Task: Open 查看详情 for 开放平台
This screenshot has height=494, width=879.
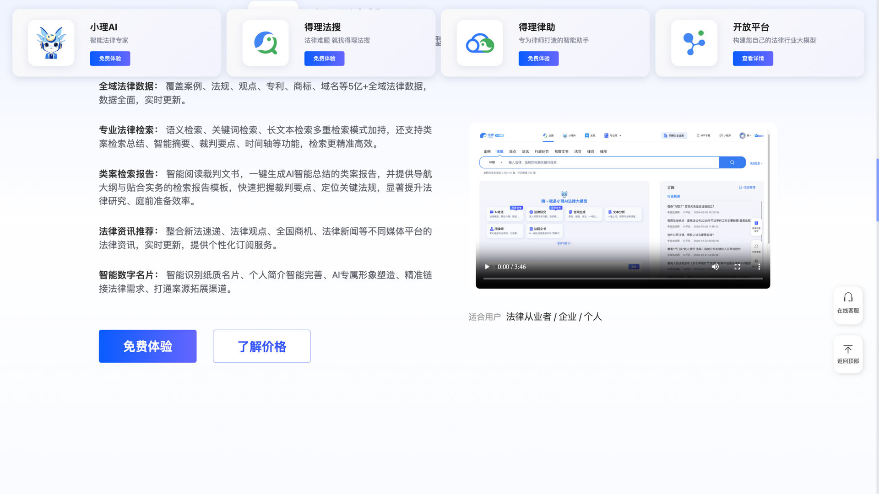Action: [753, 59]
